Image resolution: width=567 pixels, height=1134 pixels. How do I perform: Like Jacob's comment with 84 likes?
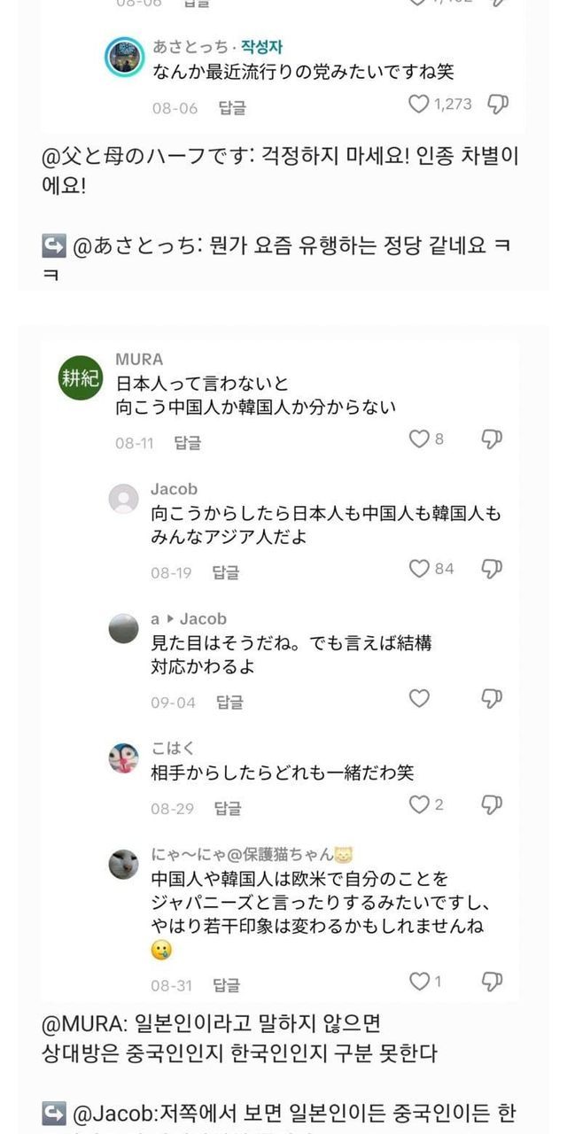click(x=419, y=569)
